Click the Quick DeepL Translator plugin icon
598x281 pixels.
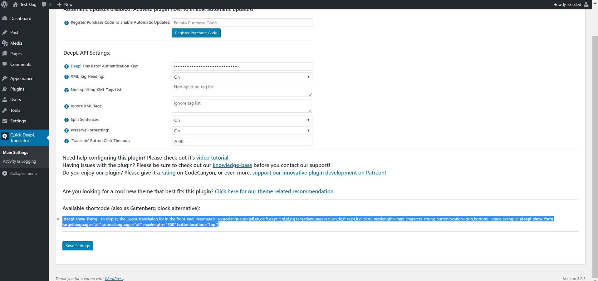point(5,136)
